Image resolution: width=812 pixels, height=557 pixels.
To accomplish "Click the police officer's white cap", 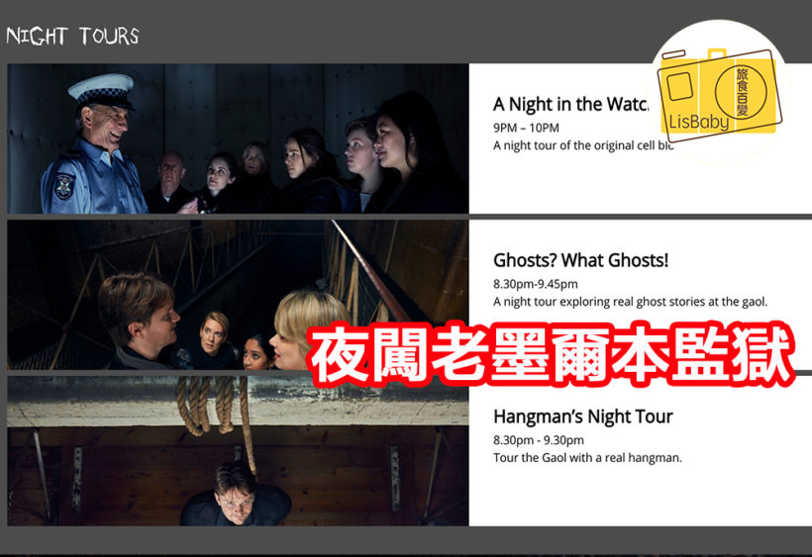I will pyautogui.click(x=101, y=90).
